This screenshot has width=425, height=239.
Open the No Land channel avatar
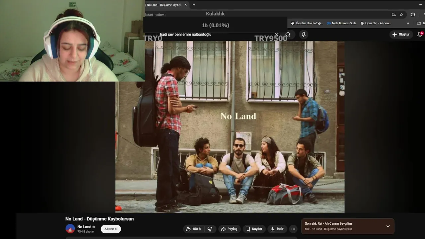pos(70,229)
